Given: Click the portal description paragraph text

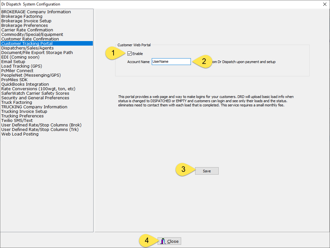Looking at the screenshot, I should pyautogui.click(x=206, y=101).
